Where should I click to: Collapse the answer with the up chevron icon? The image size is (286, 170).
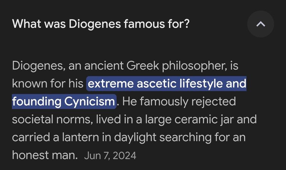coord(261,24)
